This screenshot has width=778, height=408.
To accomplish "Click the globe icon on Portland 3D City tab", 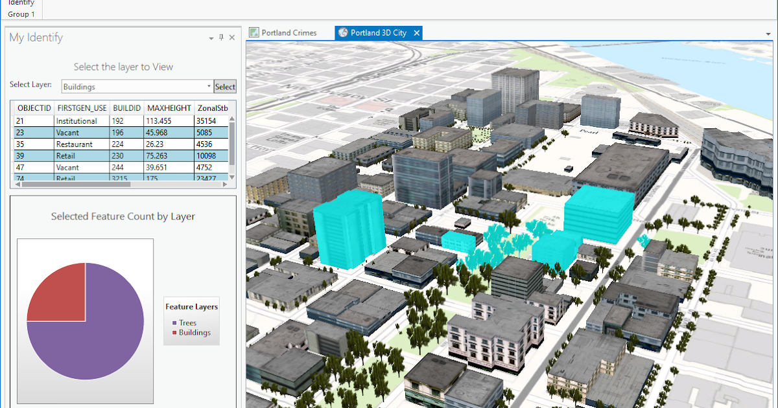I will pyautogui.click(x=342, y=32).
